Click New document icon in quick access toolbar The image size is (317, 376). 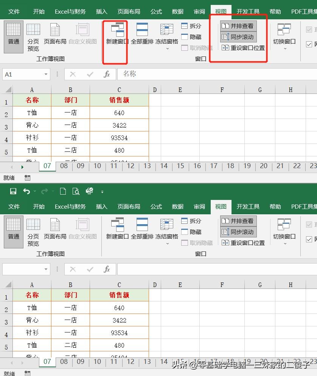[63, 191]
